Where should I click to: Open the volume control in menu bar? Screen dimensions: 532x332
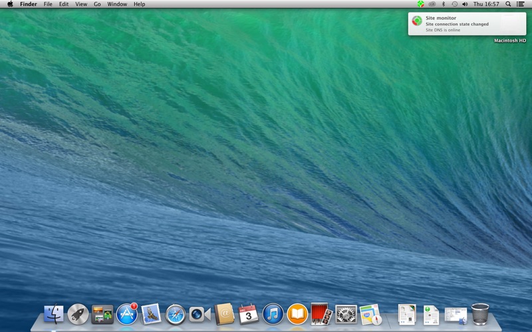click(465, 4)
